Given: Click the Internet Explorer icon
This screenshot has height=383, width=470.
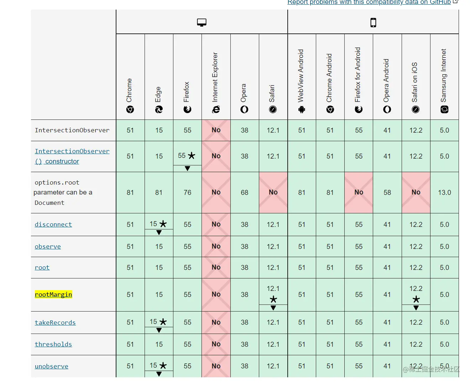Looking at the screenshot, I should pyautogui.click(x=216, y=110).
